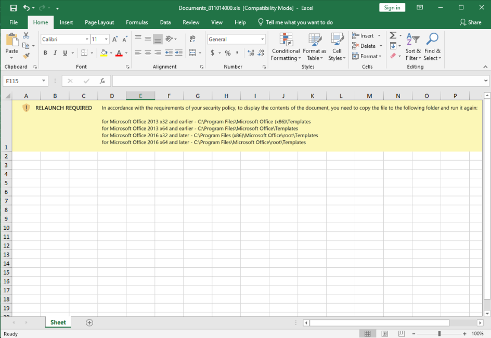The image size is (491, 338).
Task: Open the Formulas ribbon tab
Action: (x=137, y=22)
